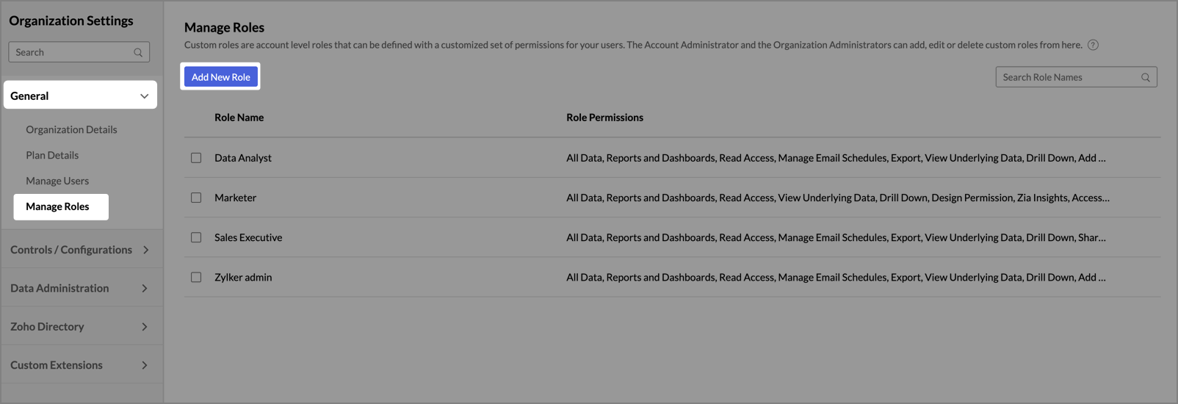Select Manage Roles sidebar item
Image resolution: width=1178 pixels, height=404 pixels.
coord(61,206)
